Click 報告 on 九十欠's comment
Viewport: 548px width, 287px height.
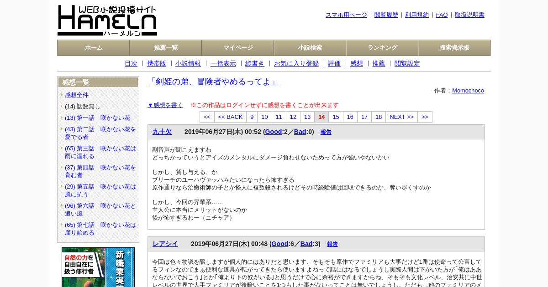point(326,132)
